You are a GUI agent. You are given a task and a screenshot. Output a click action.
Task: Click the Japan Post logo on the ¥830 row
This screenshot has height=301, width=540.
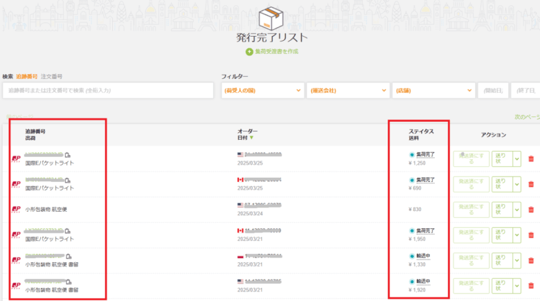point(16,209)
